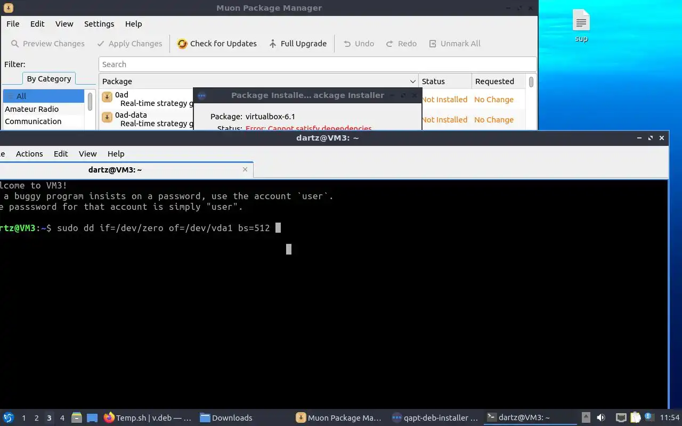The height and width of the screenshot is (426, 682).
Task: Click Unmark All in Muon toolbar
Action: pos(454,44)
